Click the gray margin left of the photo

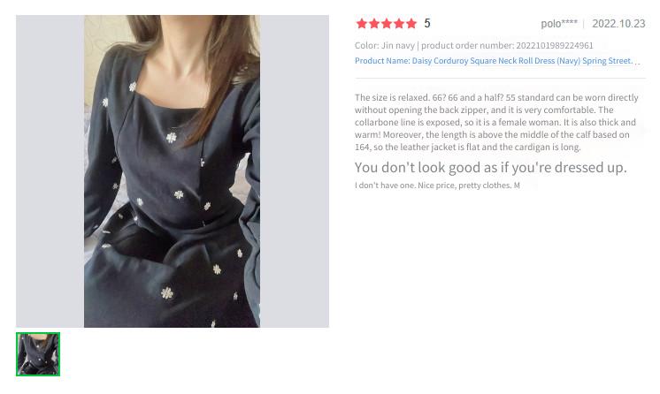(x=50, y=171)
